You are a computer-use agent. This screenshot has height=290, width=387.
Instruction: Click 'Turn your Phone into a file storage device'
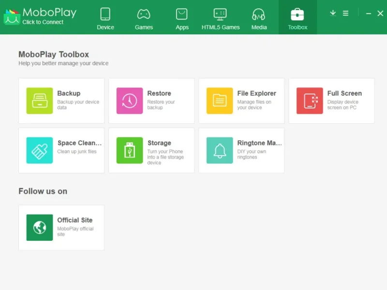165,157
